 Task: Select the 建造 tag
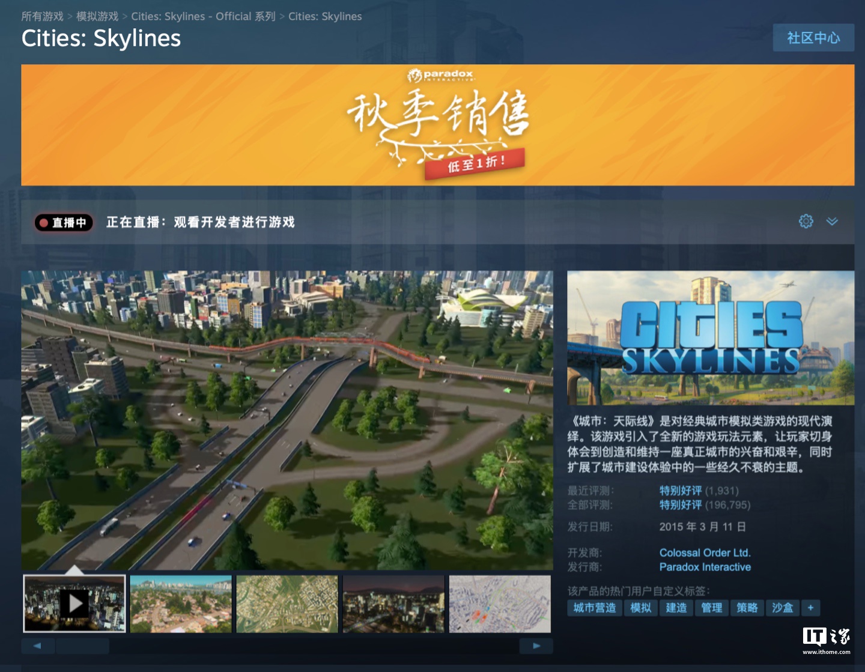(676, 608)
